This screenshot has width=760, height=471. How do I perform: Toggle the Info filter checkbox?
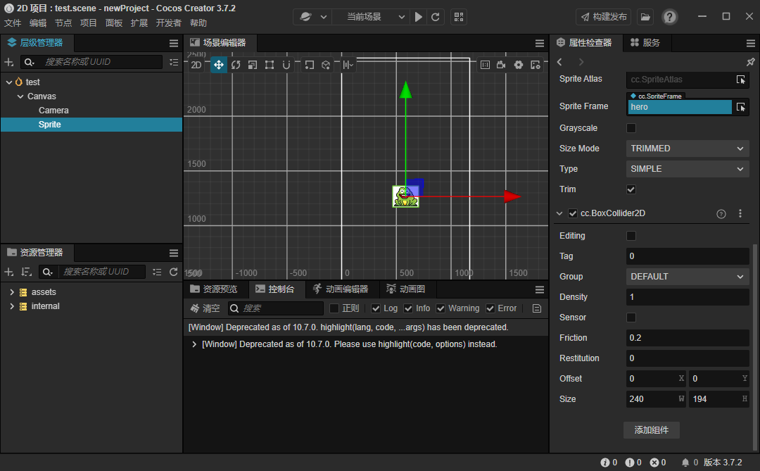pos(408,308)
